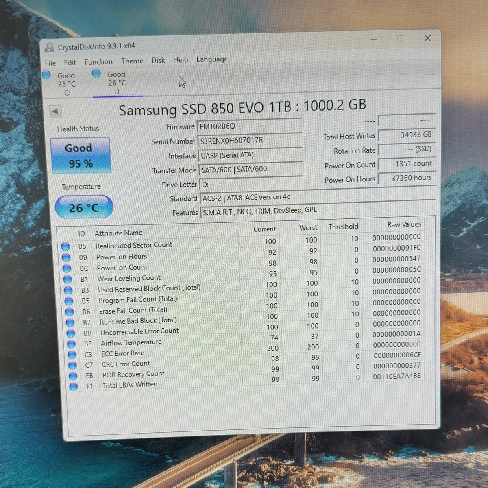Click the Threshold column header
The height and width of the screenshot is (488, 488).
[x=344, y=227]
